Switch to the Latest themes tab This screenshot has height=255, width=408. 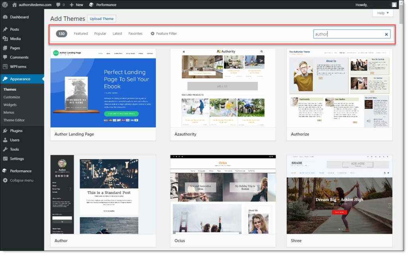pos(117,34)
